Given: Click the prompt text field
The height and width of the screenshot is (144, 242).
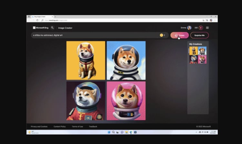Looking at the screenshot, I should click(x=94, y=35).
